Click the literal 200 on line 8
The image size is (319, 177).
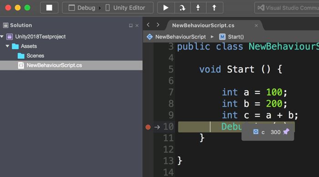pyautogui.click(x=274, y=104)
